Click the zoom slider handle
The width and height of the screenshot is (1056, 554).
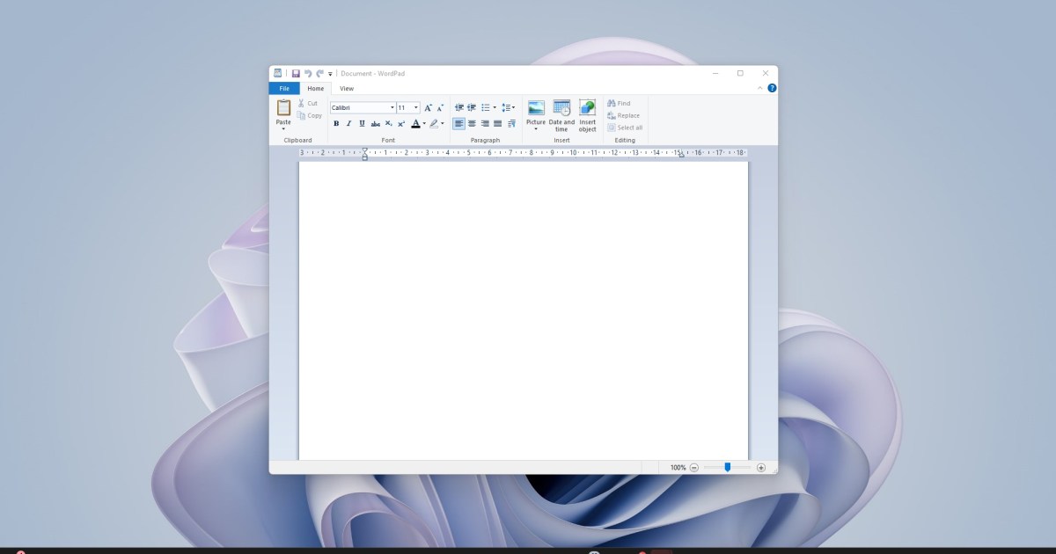click(x=727, y=467)
